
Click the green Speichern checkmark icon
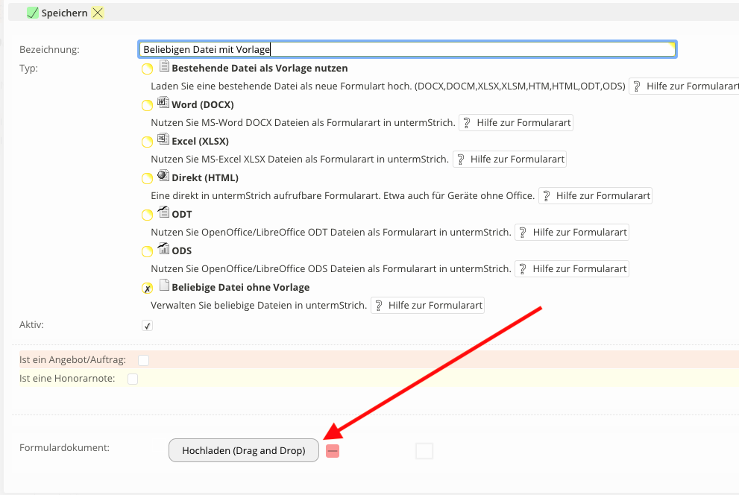pyautogui.click(x=31, y=13)
